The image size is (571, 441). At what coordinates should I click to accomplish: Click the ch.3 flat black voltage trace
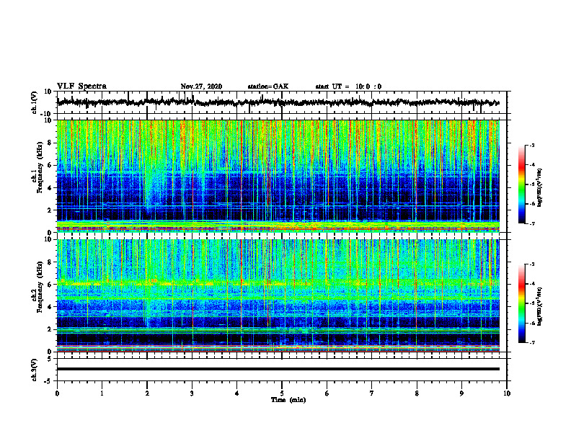tap(278, 369)
